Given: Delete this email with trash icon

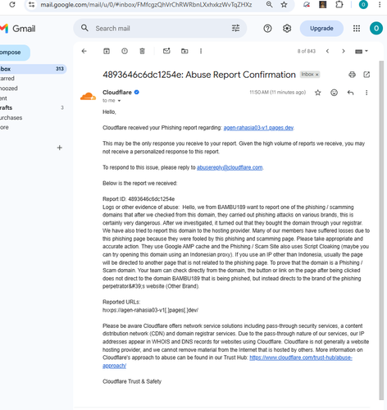Looking at the screenshot, I should 142,51.
